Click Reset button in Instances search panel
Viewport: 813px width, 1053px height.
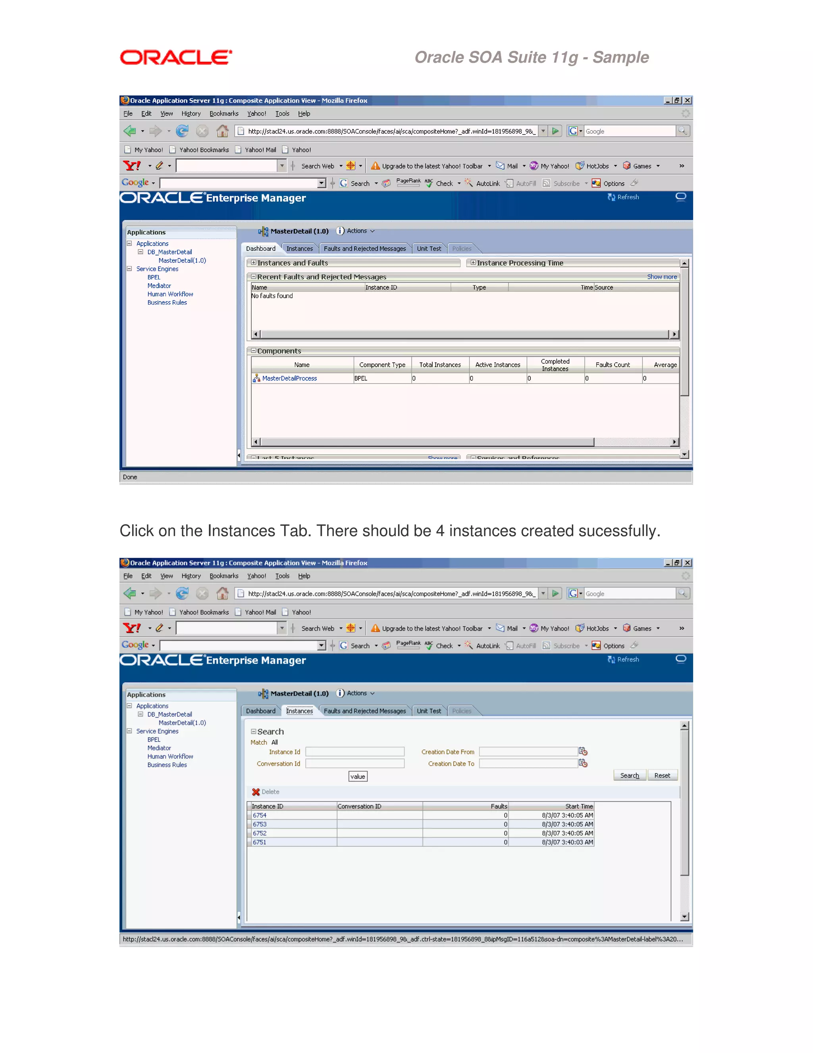pyautogui.click(x=662, y=775)
